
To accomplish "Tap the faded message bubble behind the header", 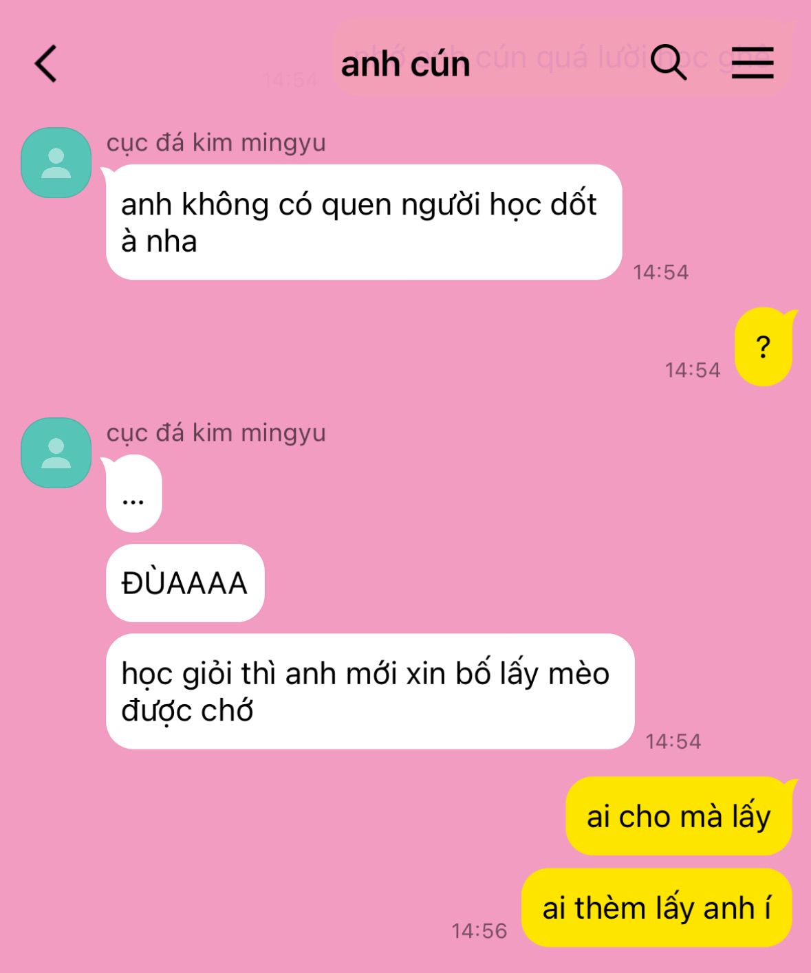I will [x=563, y=57].
